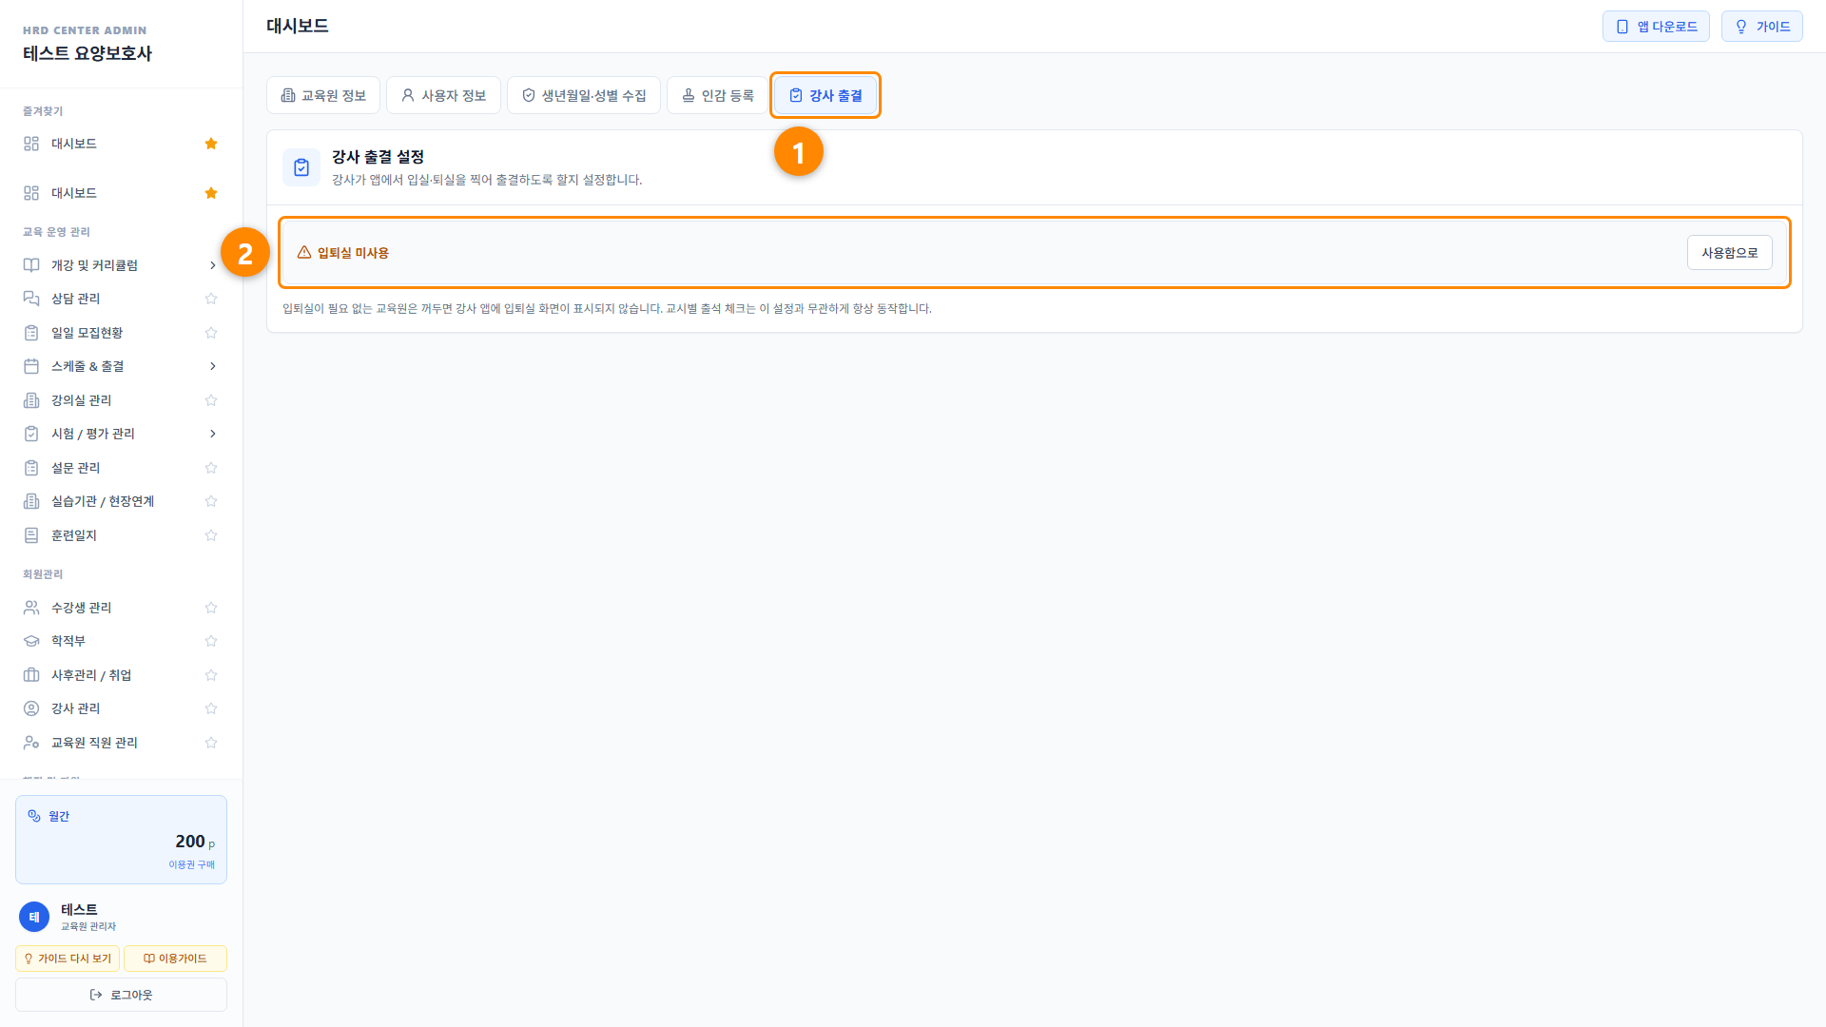The height and width of the screenshot is (1027, 1826).
Task: Expand the 시험 / 평가 관리 chevron
Action: 212,434
